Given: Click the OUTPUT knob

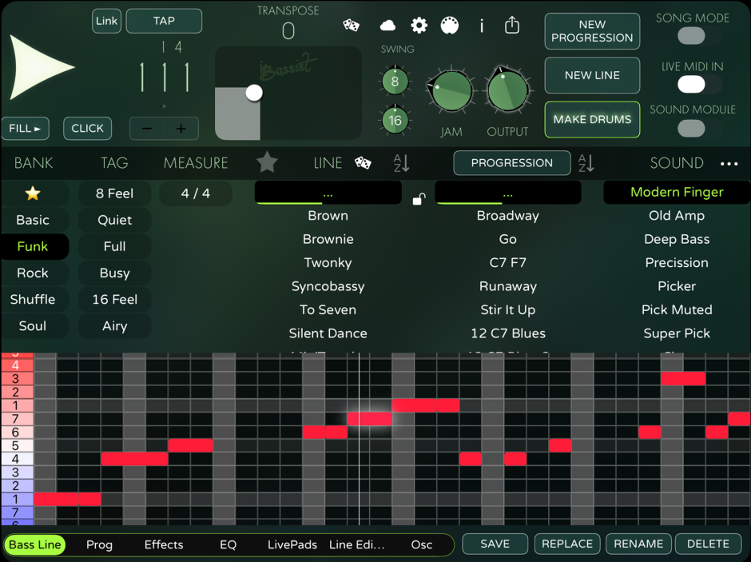Looking at the screenshot, I should [x=507, y=90].
